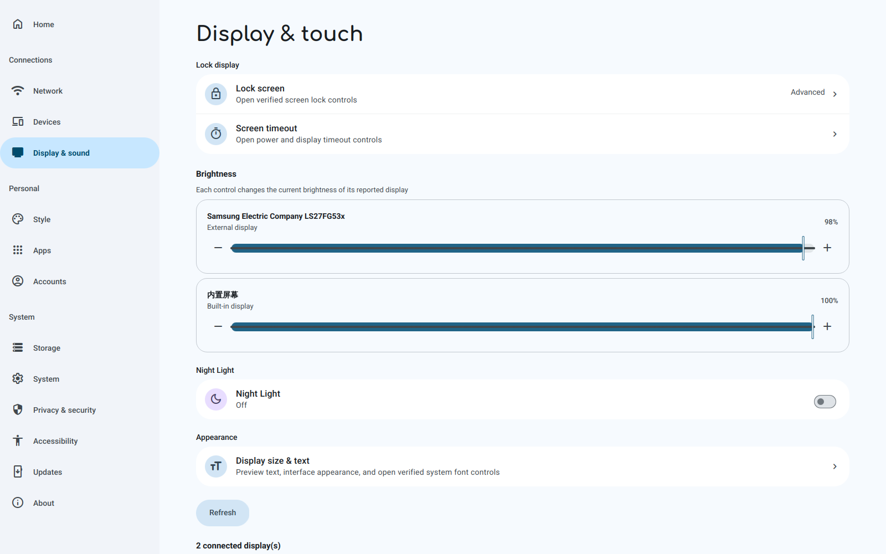
Task: Click the Refresh button
Action: pos(223,513)
